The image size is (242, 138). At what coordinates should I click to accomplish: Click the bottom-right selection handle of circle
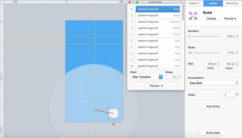pyautogui.click(x=119, y=119)
